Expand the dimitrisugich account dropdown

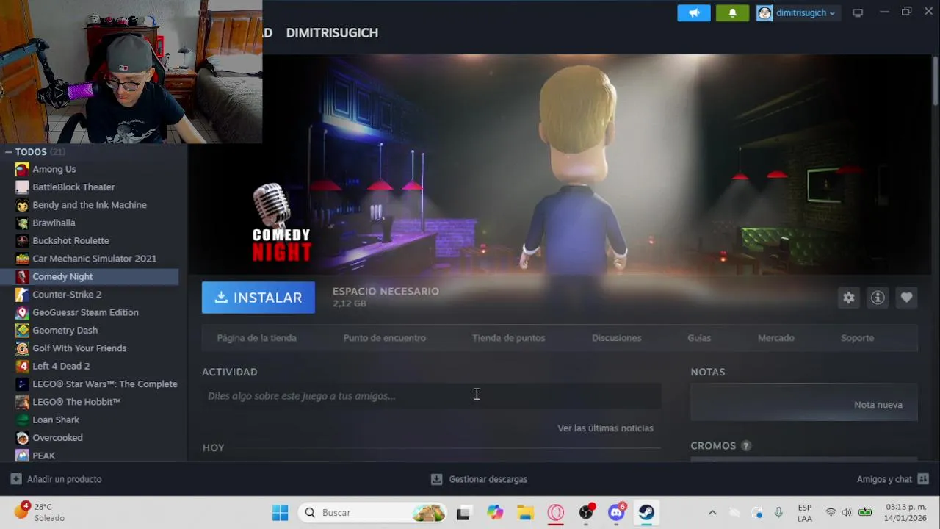pos(798,13)
